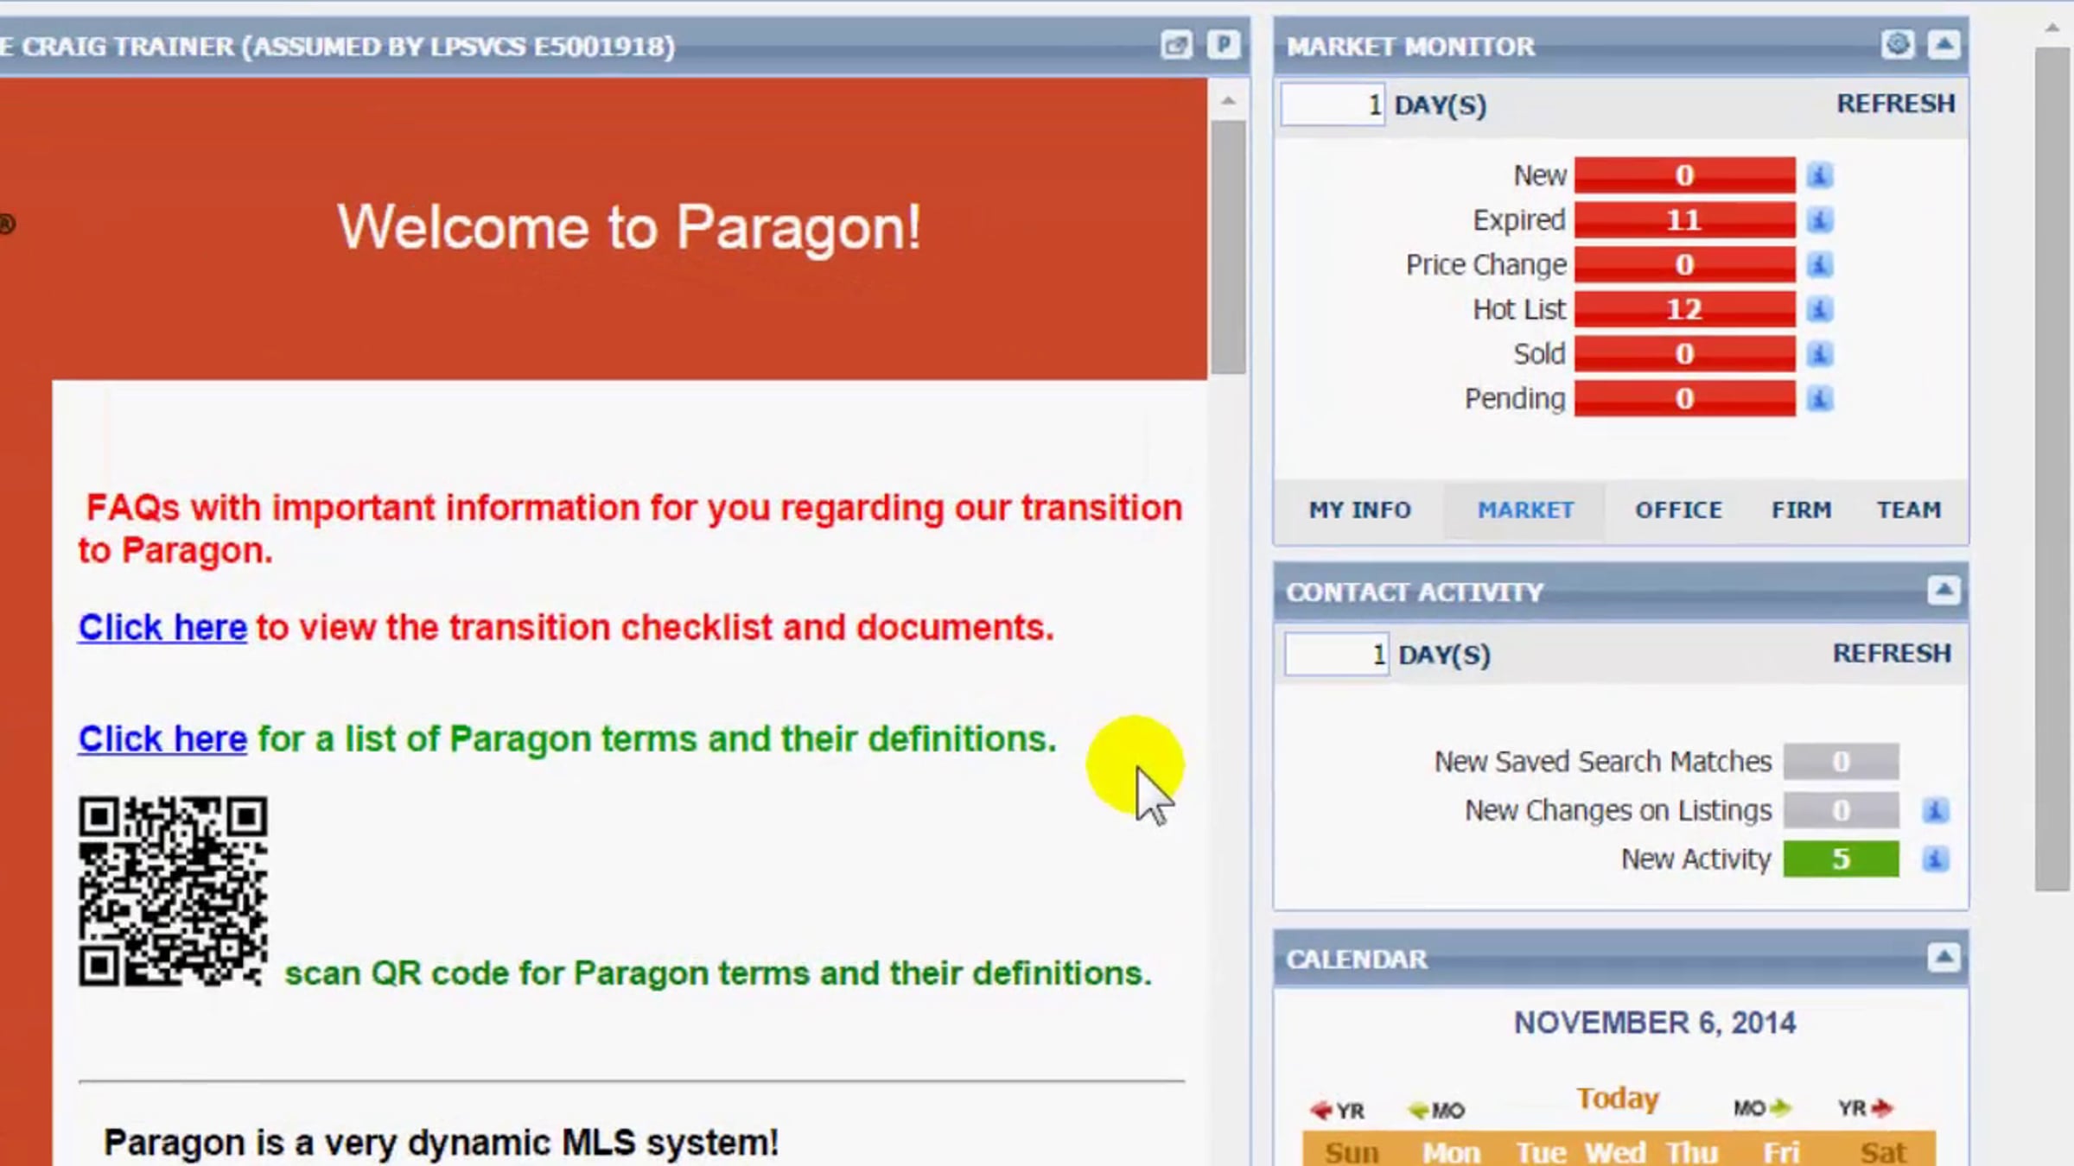Screen dimensions: 2074x1166
Task: Click link for list of Paragon terms
Action: tap(162, 739)
